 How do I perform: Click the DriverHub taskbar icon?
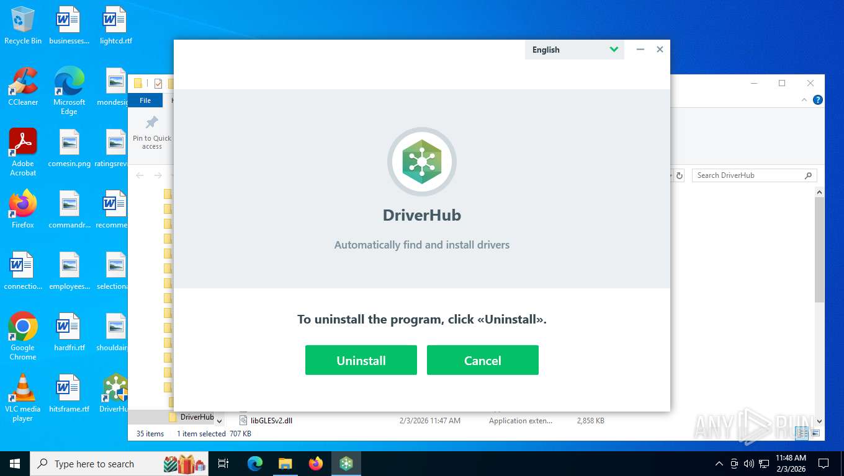(x=346, y=464)
